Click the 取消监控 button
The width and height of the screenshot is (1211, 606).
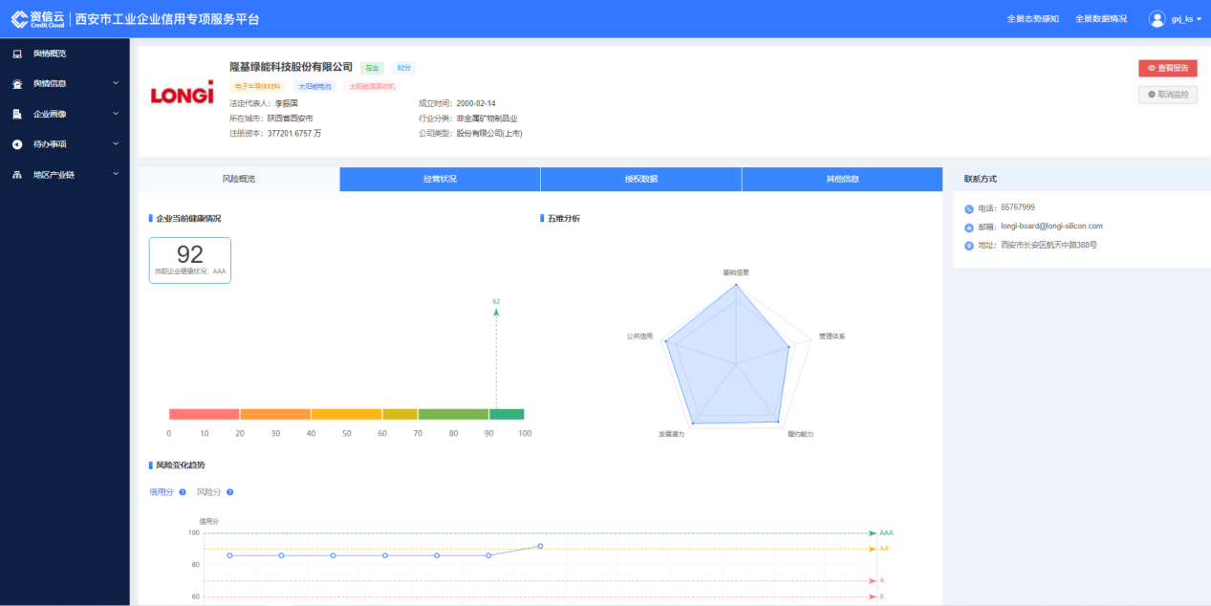tap(1168, 95)
